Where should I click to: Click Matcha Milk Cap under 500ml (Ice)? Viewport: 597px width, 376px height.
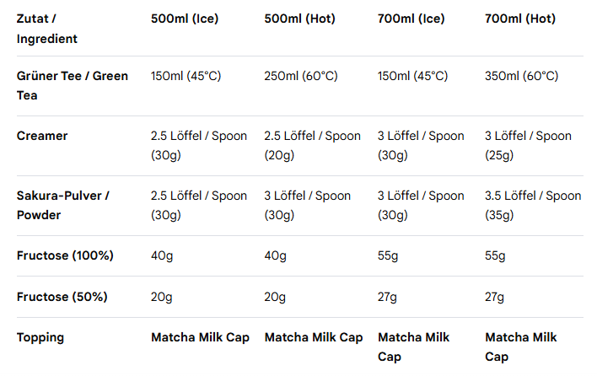click(200, 337)
